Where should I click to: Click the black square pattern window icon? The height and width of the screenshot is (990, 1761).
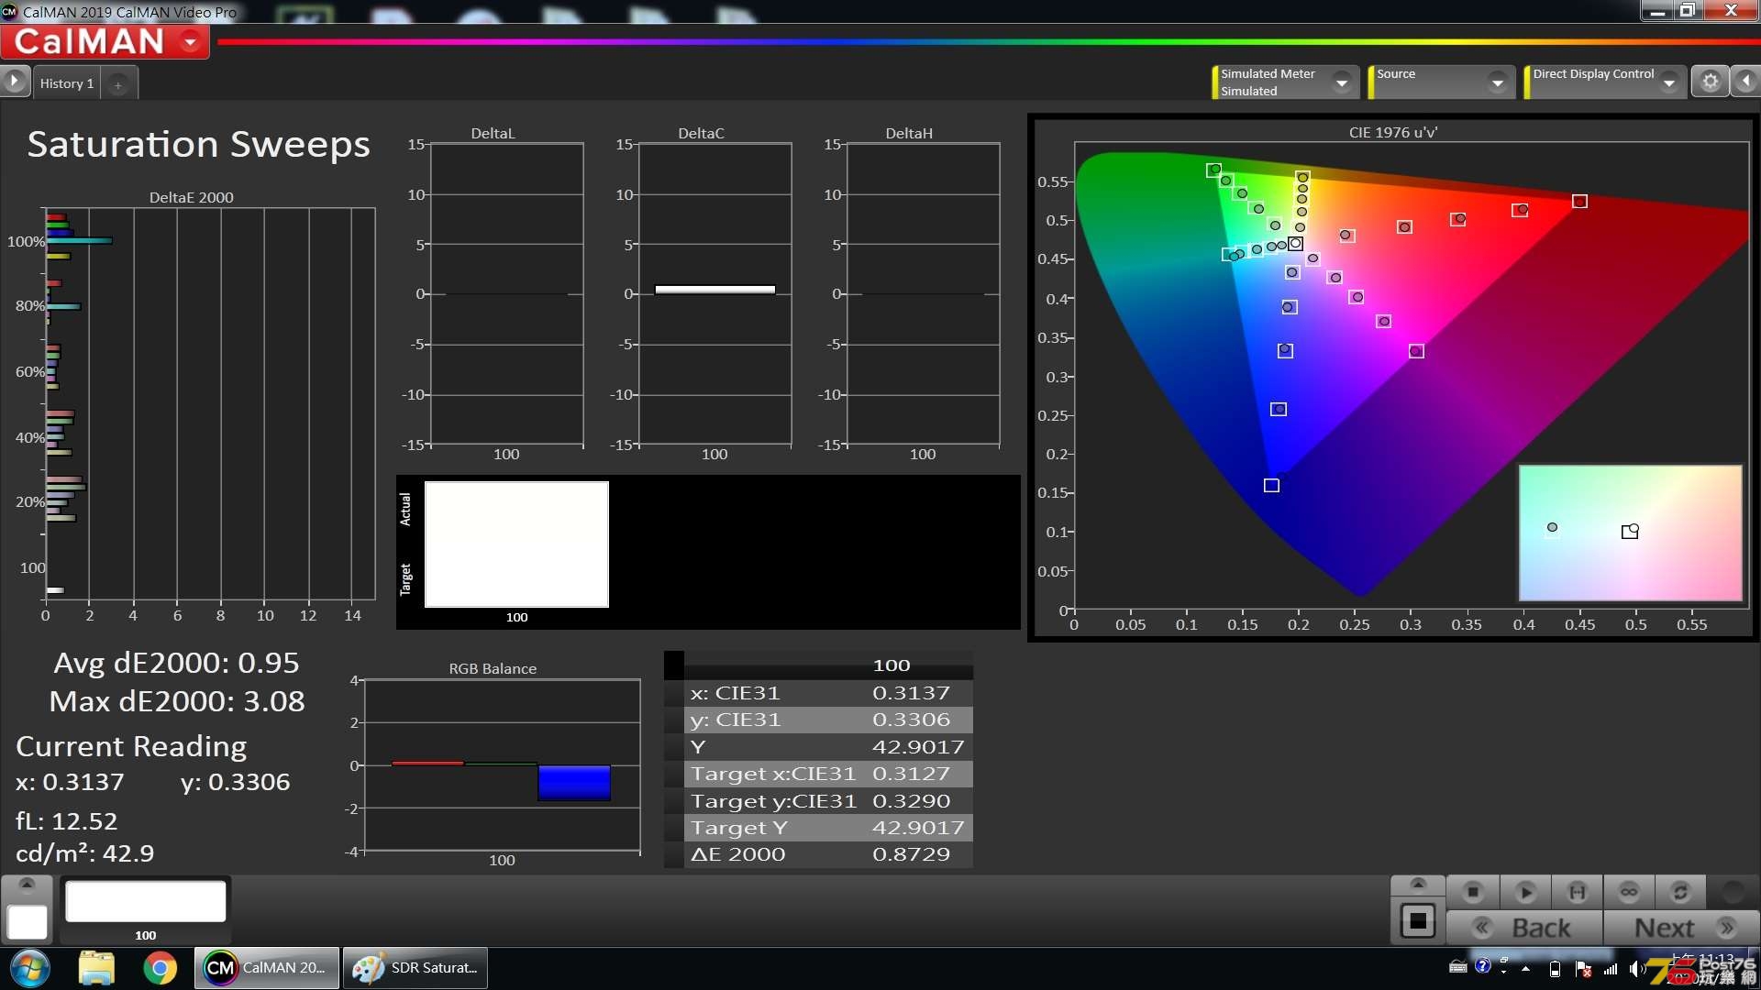pyautogui.click(x=1418, y=920)
